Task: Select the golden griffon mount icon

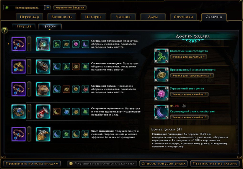Action: pos(43,134)
